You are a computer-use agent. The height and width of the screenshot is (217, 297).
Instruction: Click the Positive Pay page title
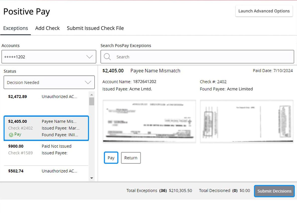pyautogui.click(x=27, y=12)
